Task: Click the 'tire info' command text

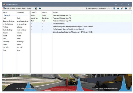Action: [x=20, y=47]
